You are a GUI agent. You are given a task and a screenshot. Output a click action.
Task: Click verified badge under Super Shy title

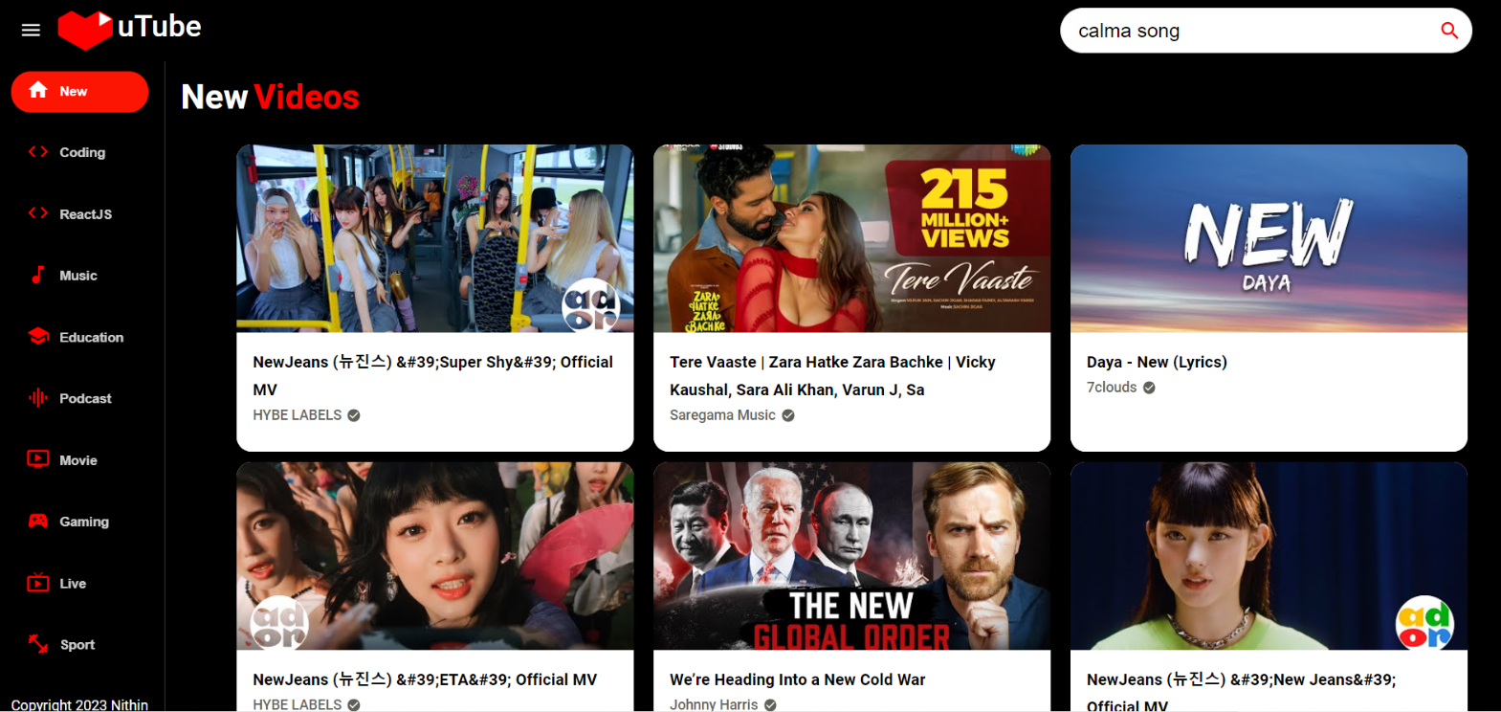point(354,415)
